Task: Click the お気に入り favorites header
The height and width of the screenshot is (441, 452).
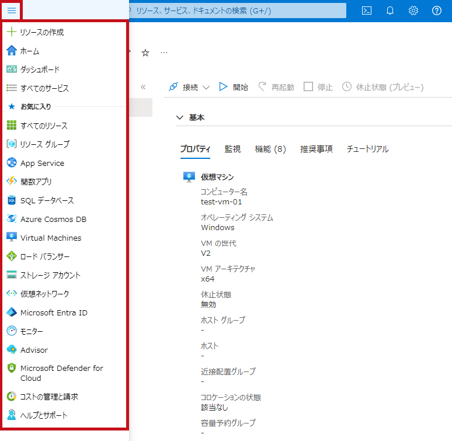Action: tap(36, 107)
